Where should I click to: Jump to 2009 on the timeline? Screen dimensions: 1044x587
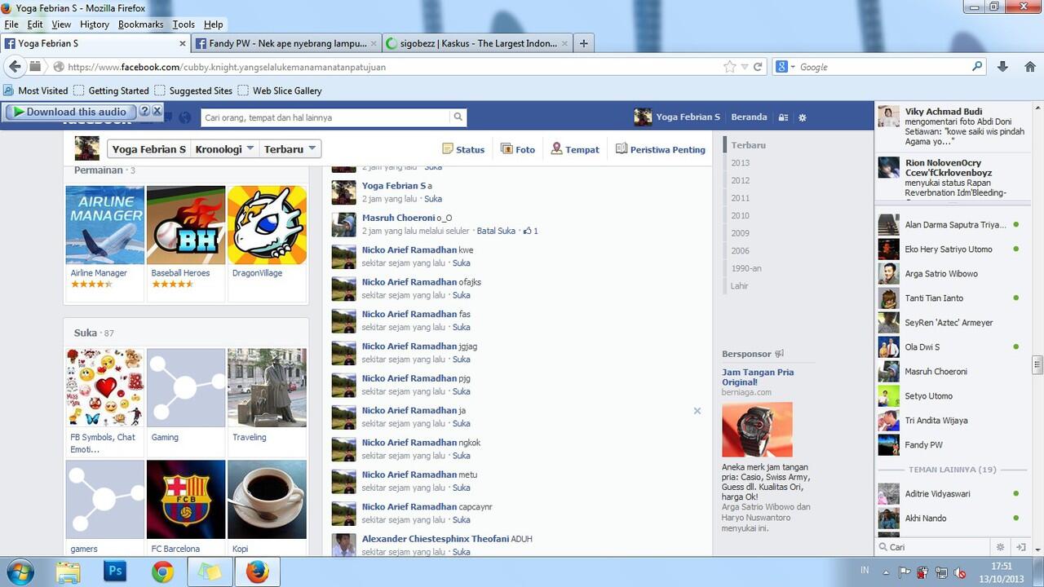(x=741, y=233)
